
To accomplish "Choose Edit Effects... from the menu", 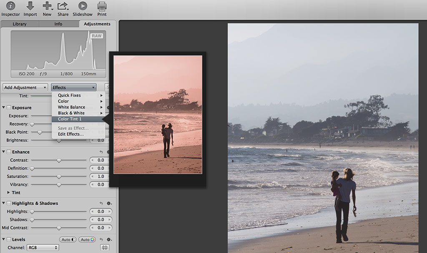I will point(70,134).
